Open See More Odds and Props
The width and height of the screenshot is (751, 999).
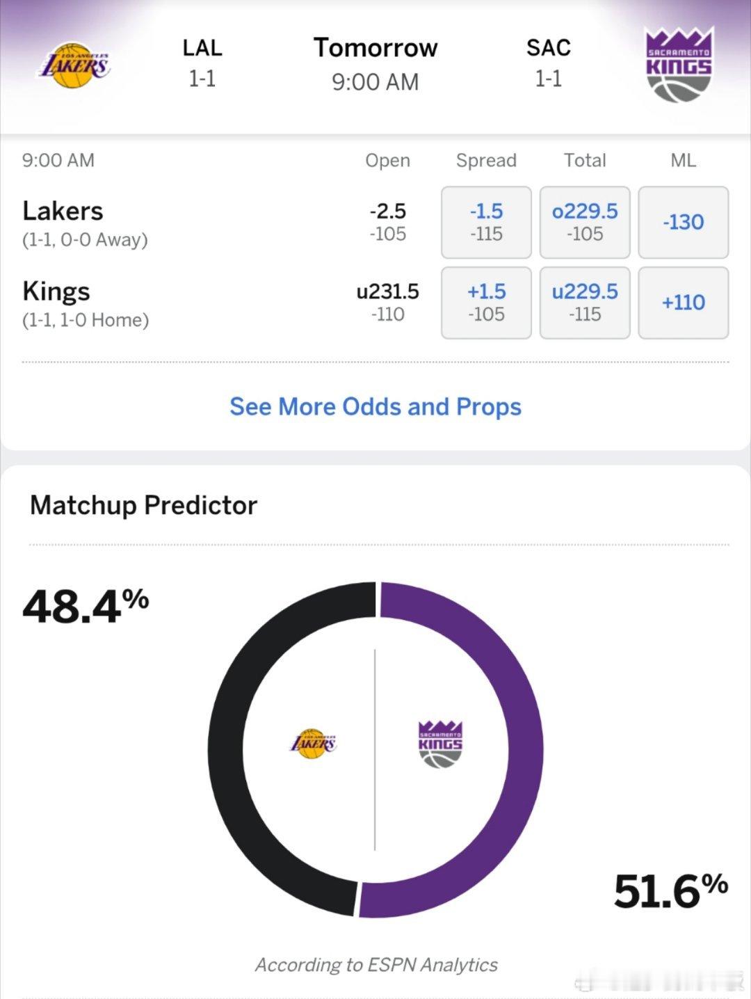pyautogui.click(x=375, y=406)
